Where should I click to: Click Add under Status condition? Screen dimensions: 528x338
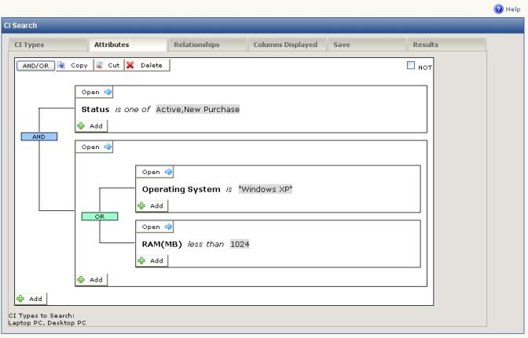coord(91,125)
